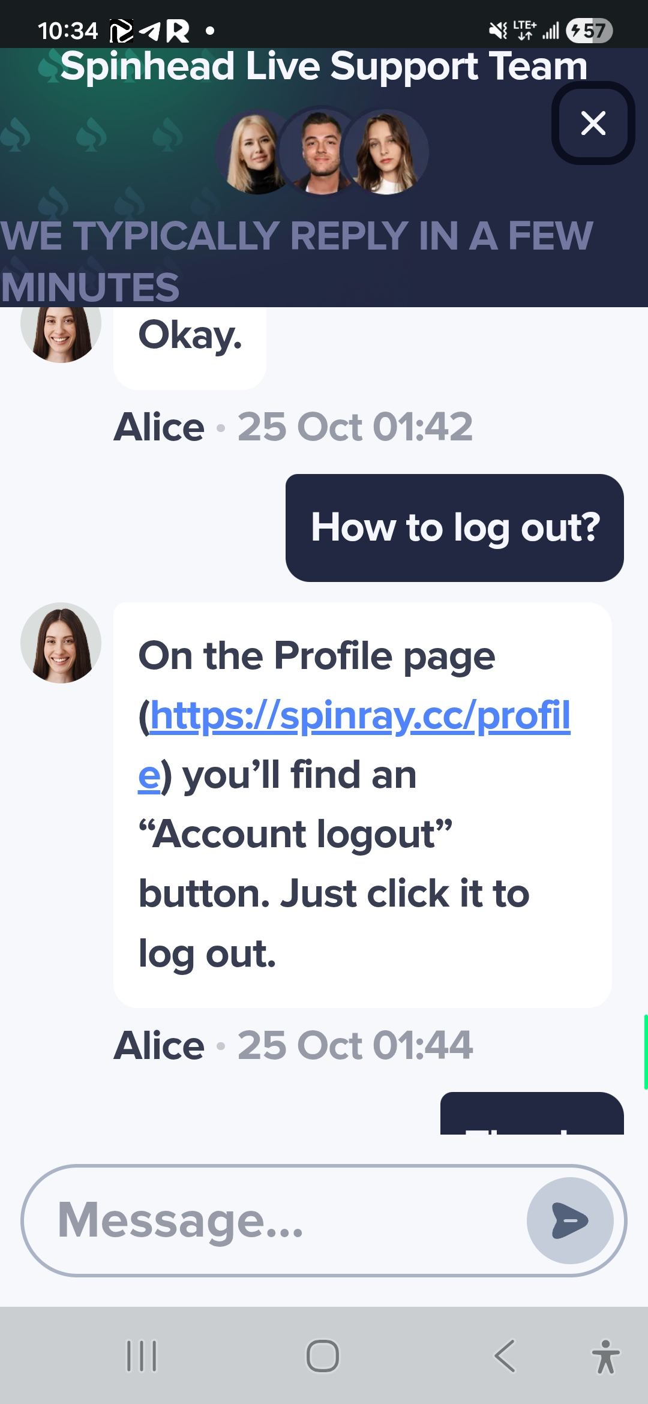
Task: Tap the partially visible dark message bubble
Action: tap(532, 1113)
